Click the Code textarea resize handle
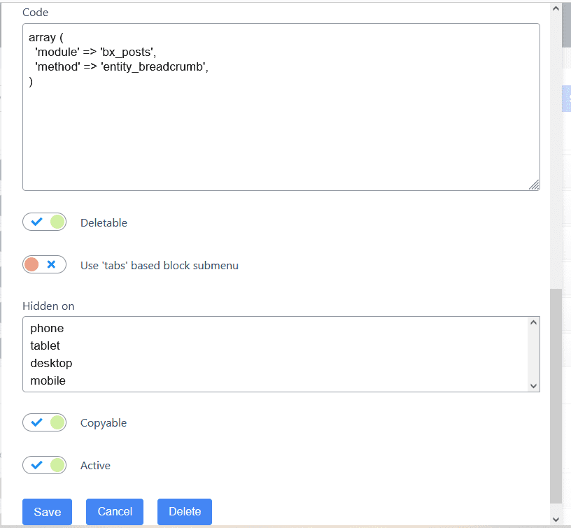Screen dimensions: 571x528 (x=534, y=185)
